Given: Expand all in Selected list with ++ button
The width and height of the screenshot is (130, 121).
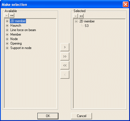Looking at the screenshot, I should [81, 16].
